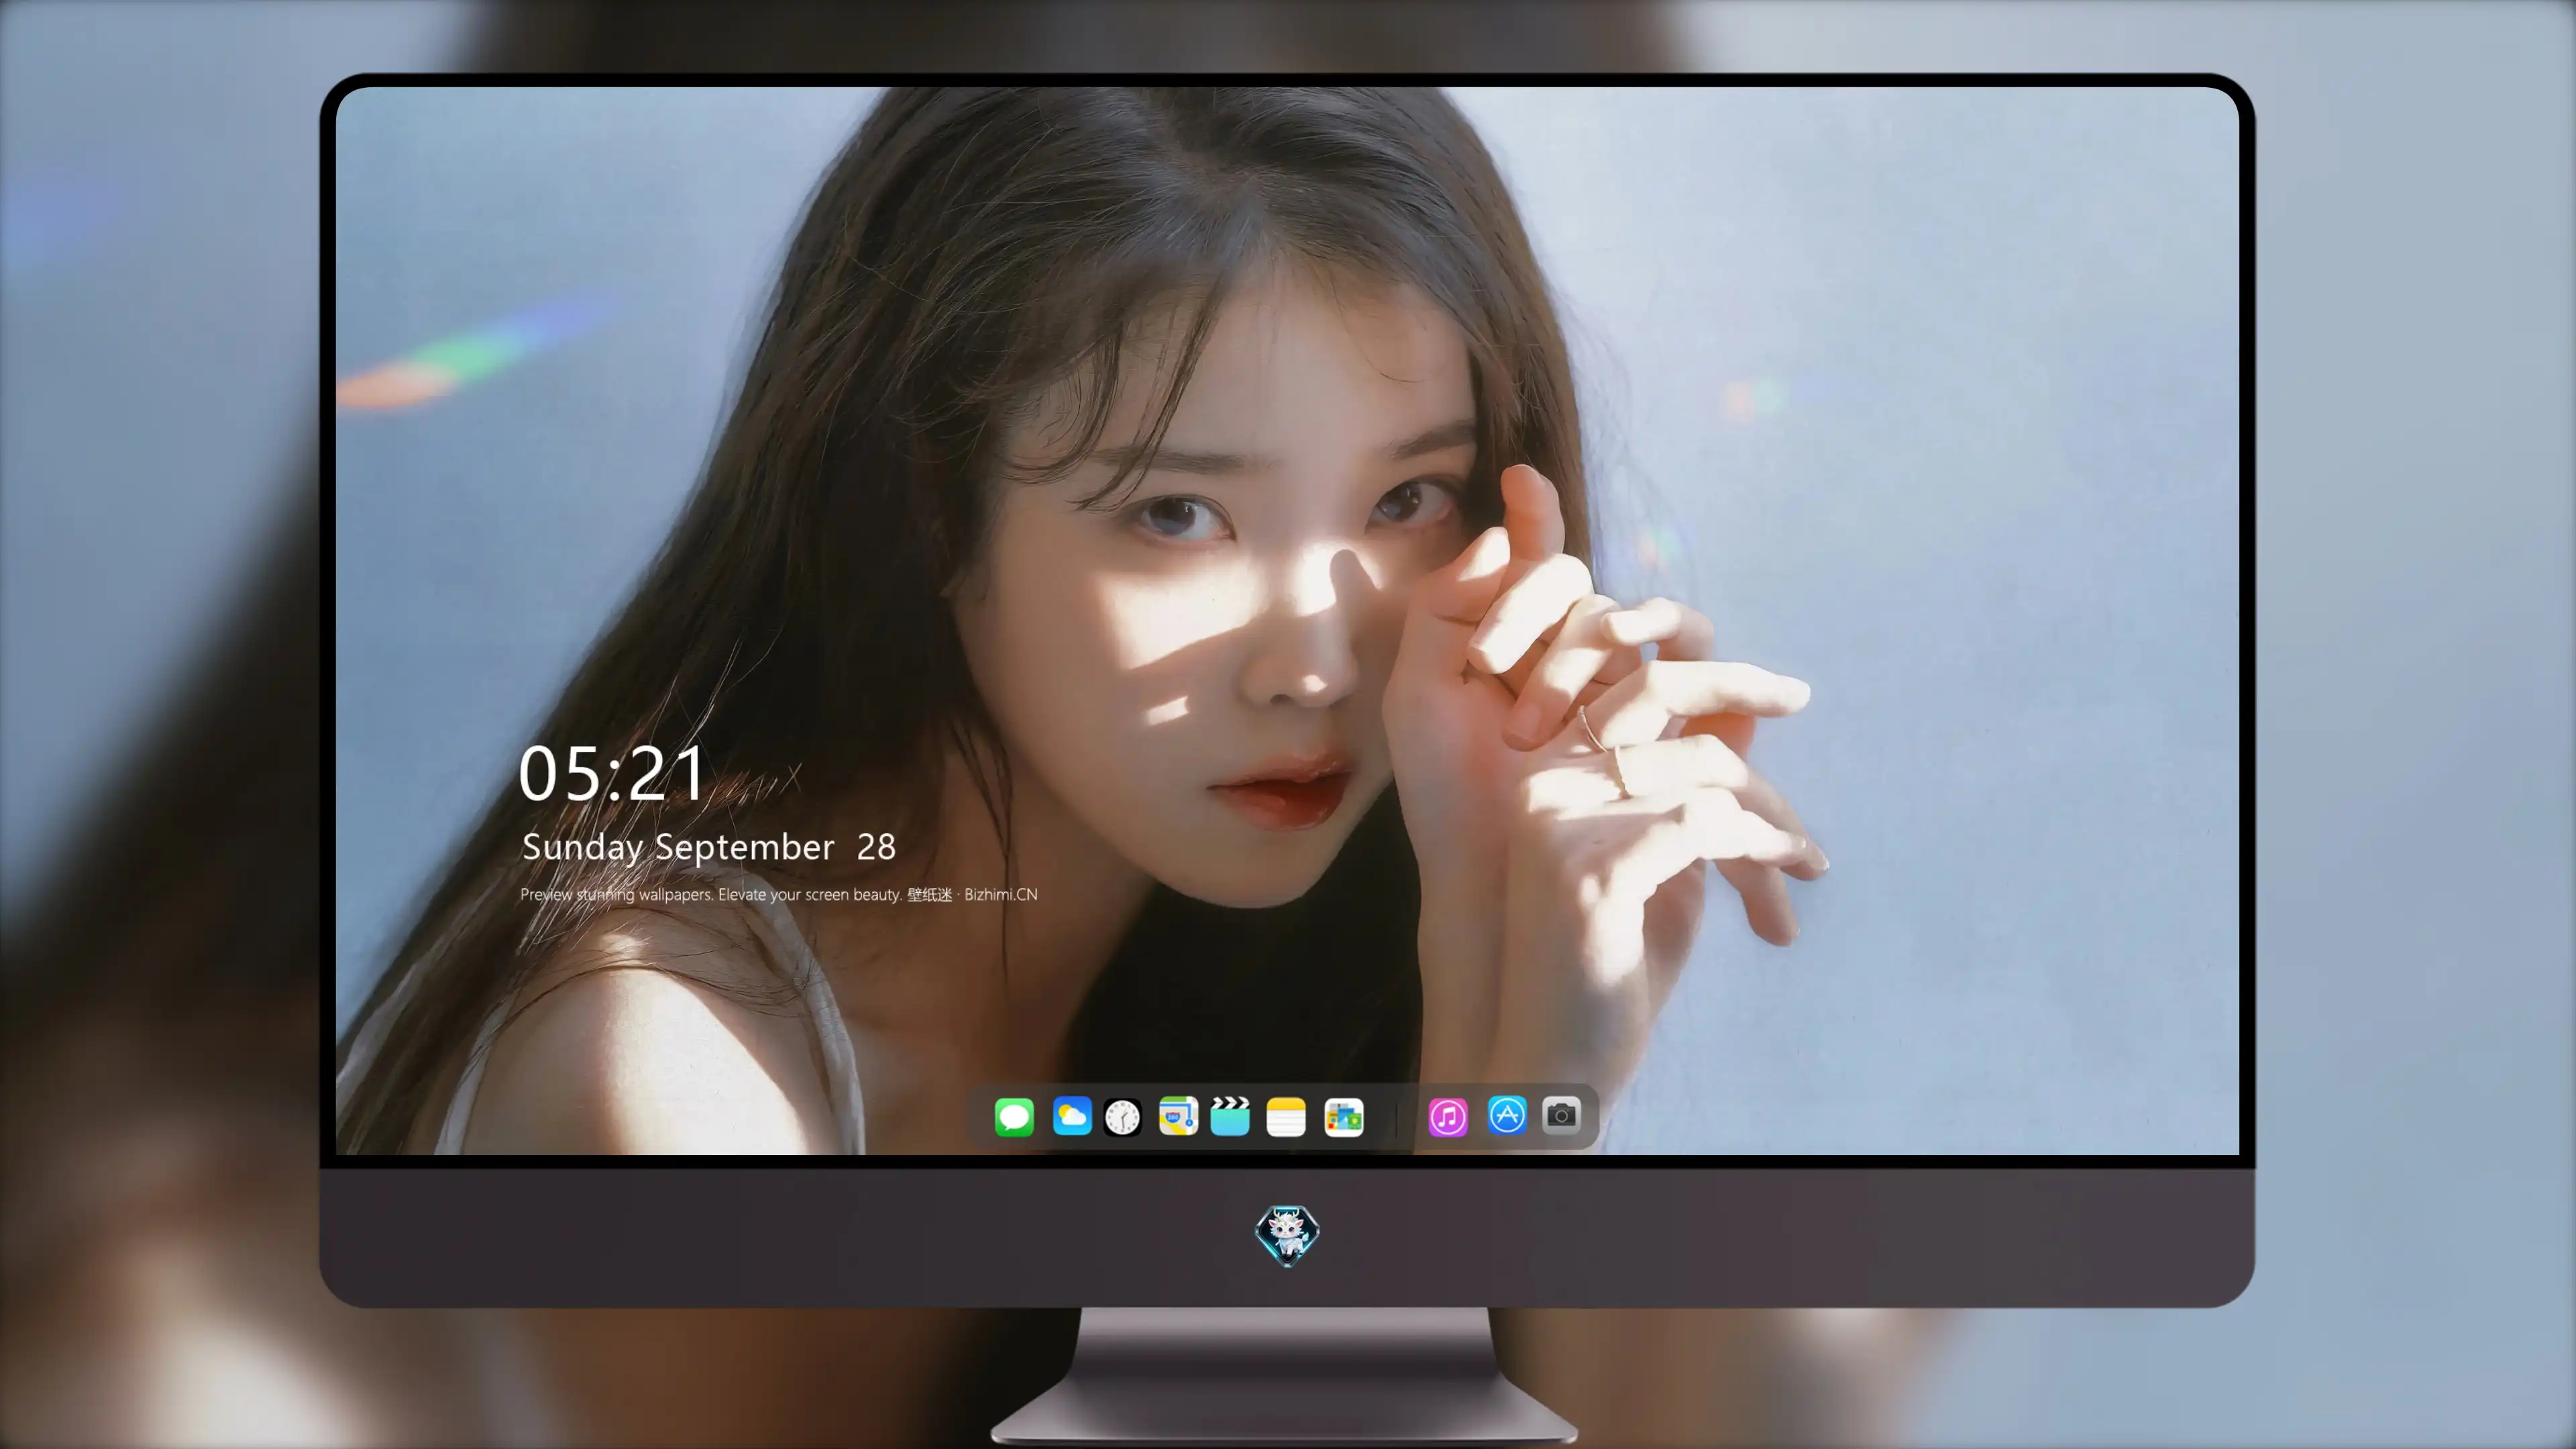Click the Bizhimi.CN wallpaper tagline

tap(779, 894)
